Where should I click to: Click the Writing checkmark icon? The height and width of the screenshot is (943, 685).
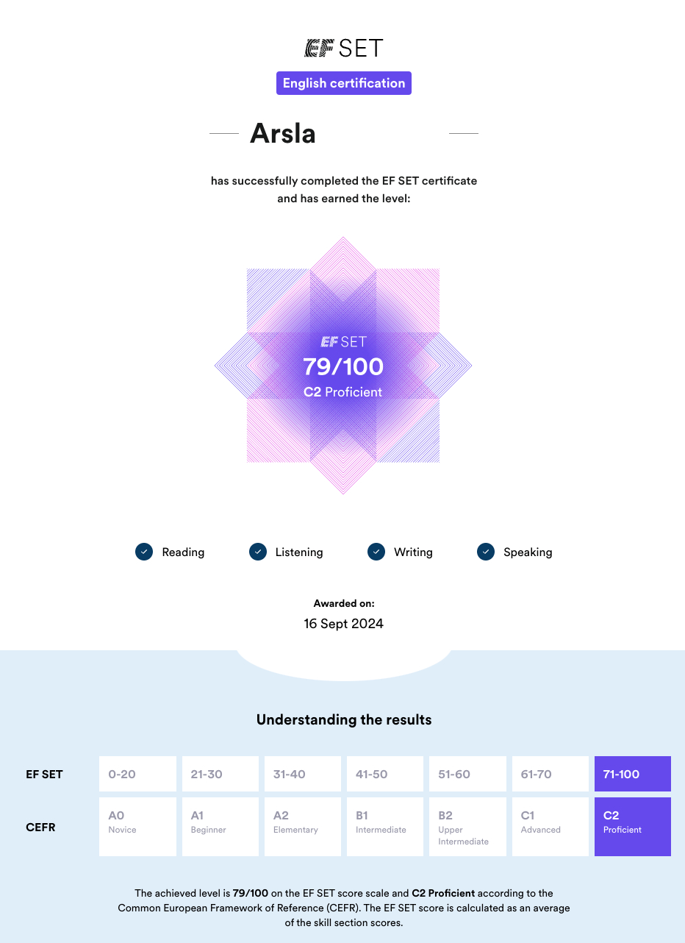[376, 552]
